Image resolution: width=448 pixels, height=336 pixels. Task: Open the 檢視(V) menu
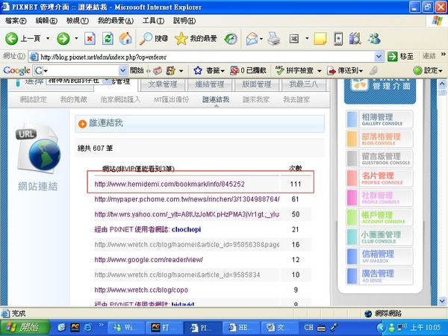click(x=78, y=21)
